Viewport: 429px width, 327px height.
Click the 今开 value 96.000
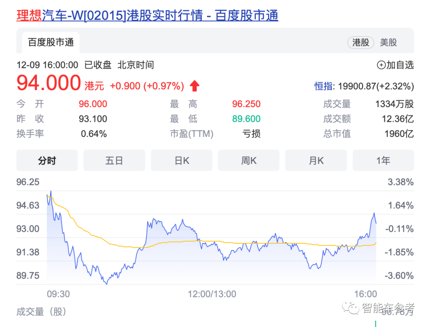point(93,104)
